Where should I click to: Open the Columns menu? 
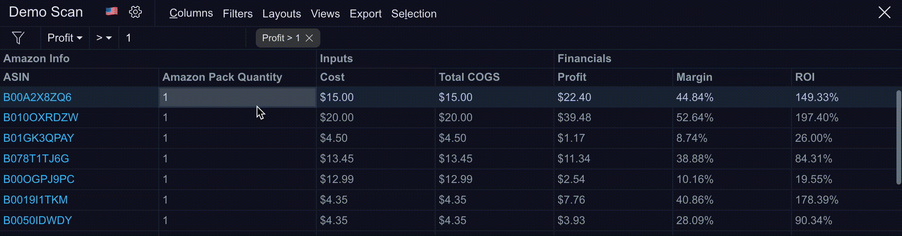pyautogui.click(x=191, y=13)
